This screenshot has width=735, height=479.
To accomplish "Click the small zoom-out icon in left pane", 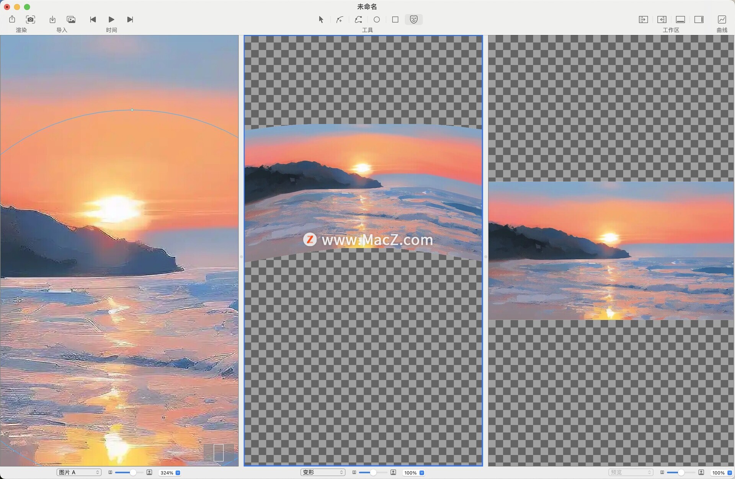I will coord(110,472).
